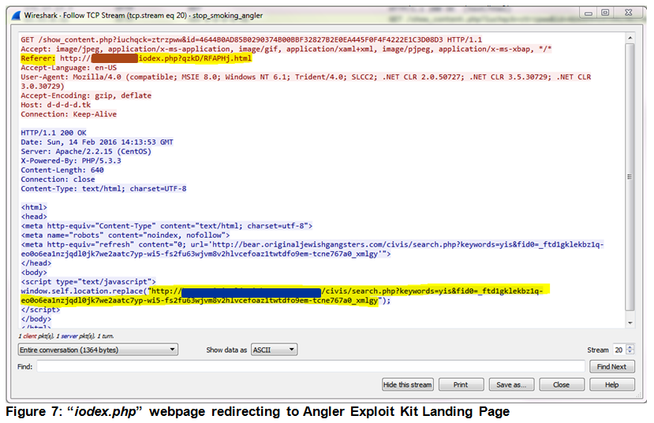The height and width of the screenshot is (423, 654).
Task: Open the Entire conversation (1364 bytes) dropdown
Action: pyautogui.click(x=98, y=350)
